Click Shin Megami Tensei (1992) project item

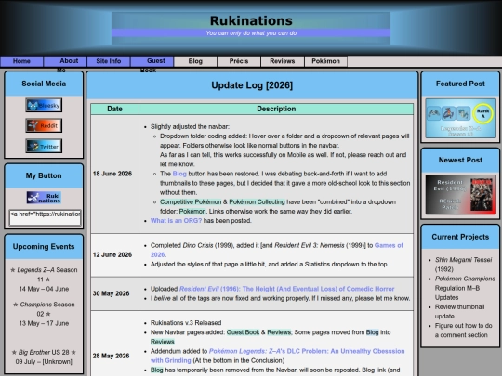463,265
